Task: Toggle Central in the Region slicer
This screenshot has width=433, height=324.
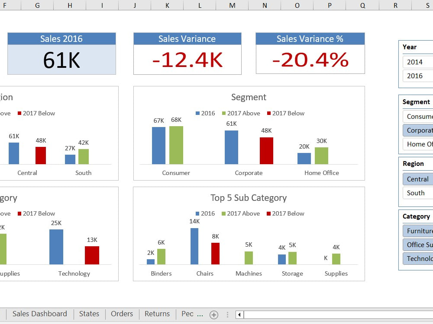Action: (418, 179)
